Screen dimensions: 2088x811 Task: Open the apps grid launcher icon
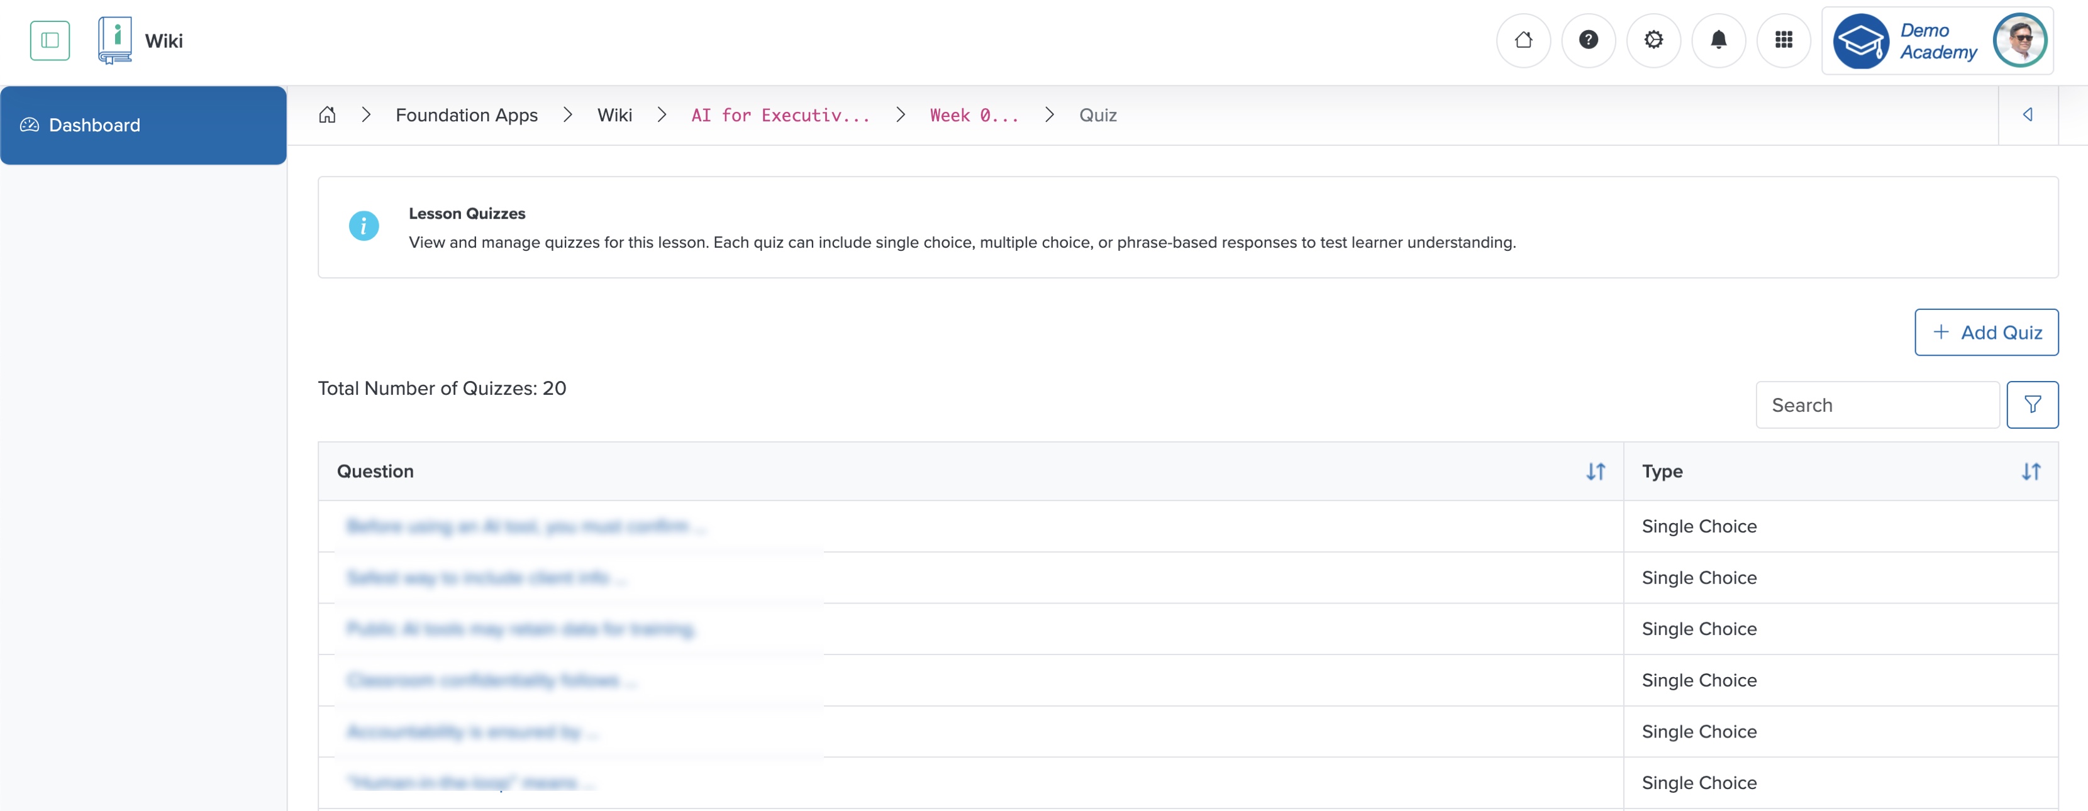(x=1784, y=40)
